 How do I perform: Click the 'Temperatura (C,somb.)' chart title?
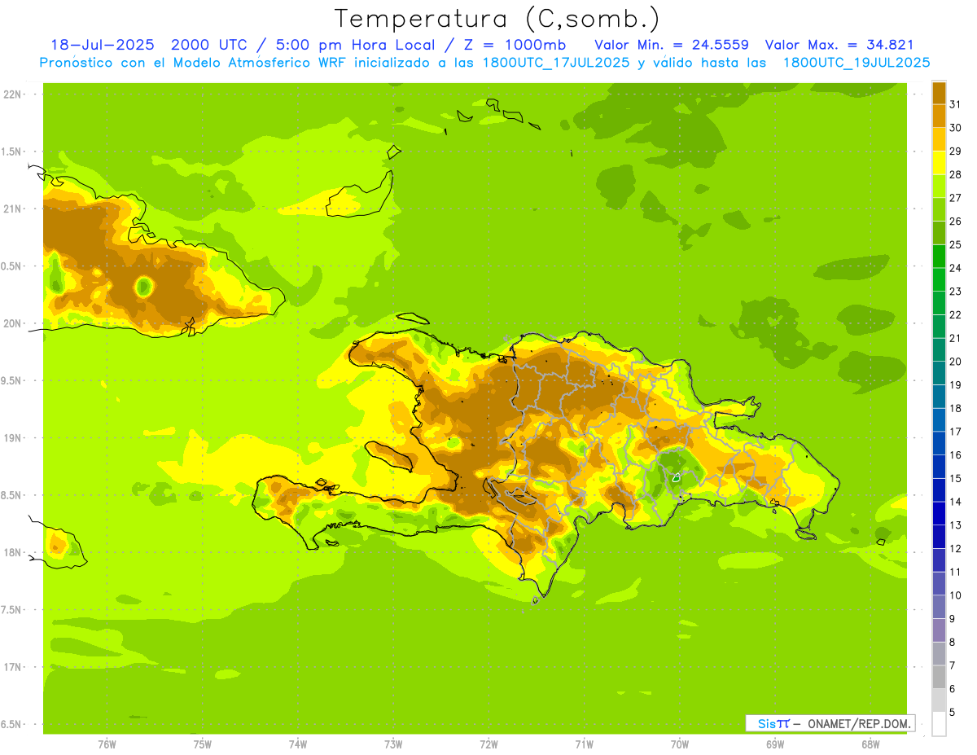click(x=497, y=20)
